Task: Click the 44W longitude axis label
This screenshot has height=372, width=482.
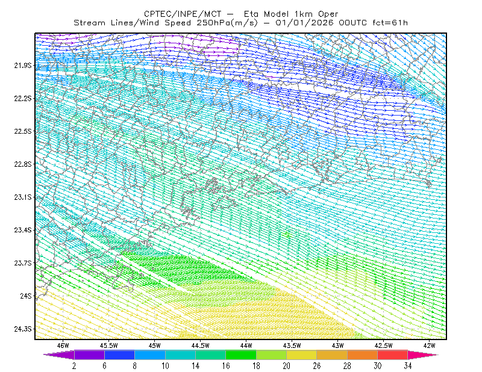Action: pos(246,346)
